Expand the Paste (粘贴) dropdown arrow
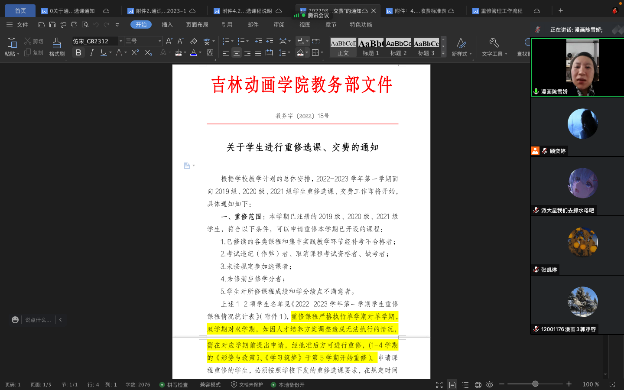The height and width of the screenshot is (390, 624). coord(18,54)
